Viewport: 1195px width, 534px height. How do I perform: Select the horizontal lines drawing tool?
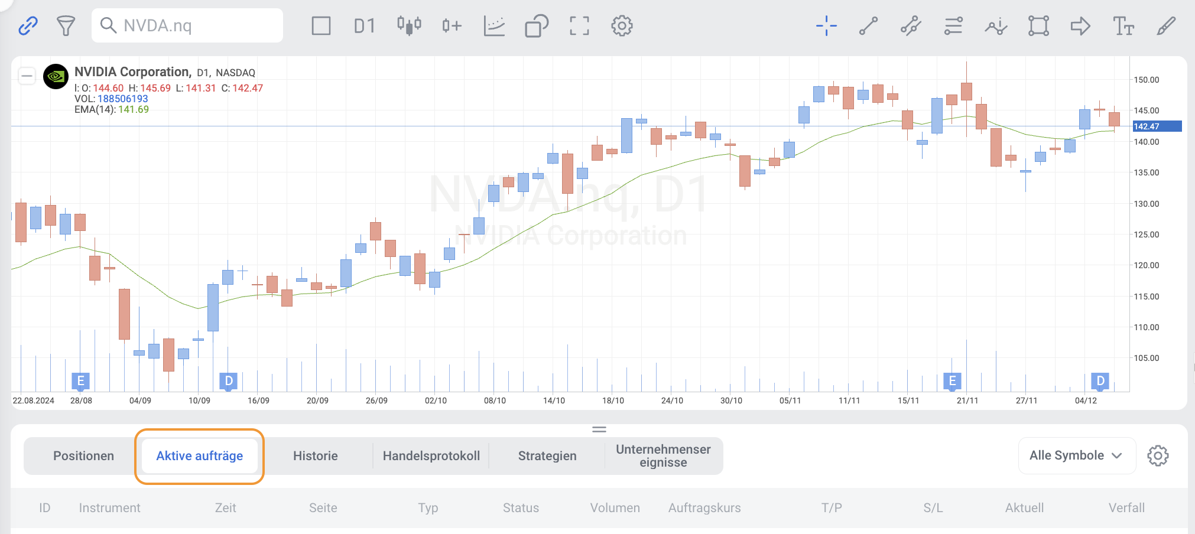[953, 26]
